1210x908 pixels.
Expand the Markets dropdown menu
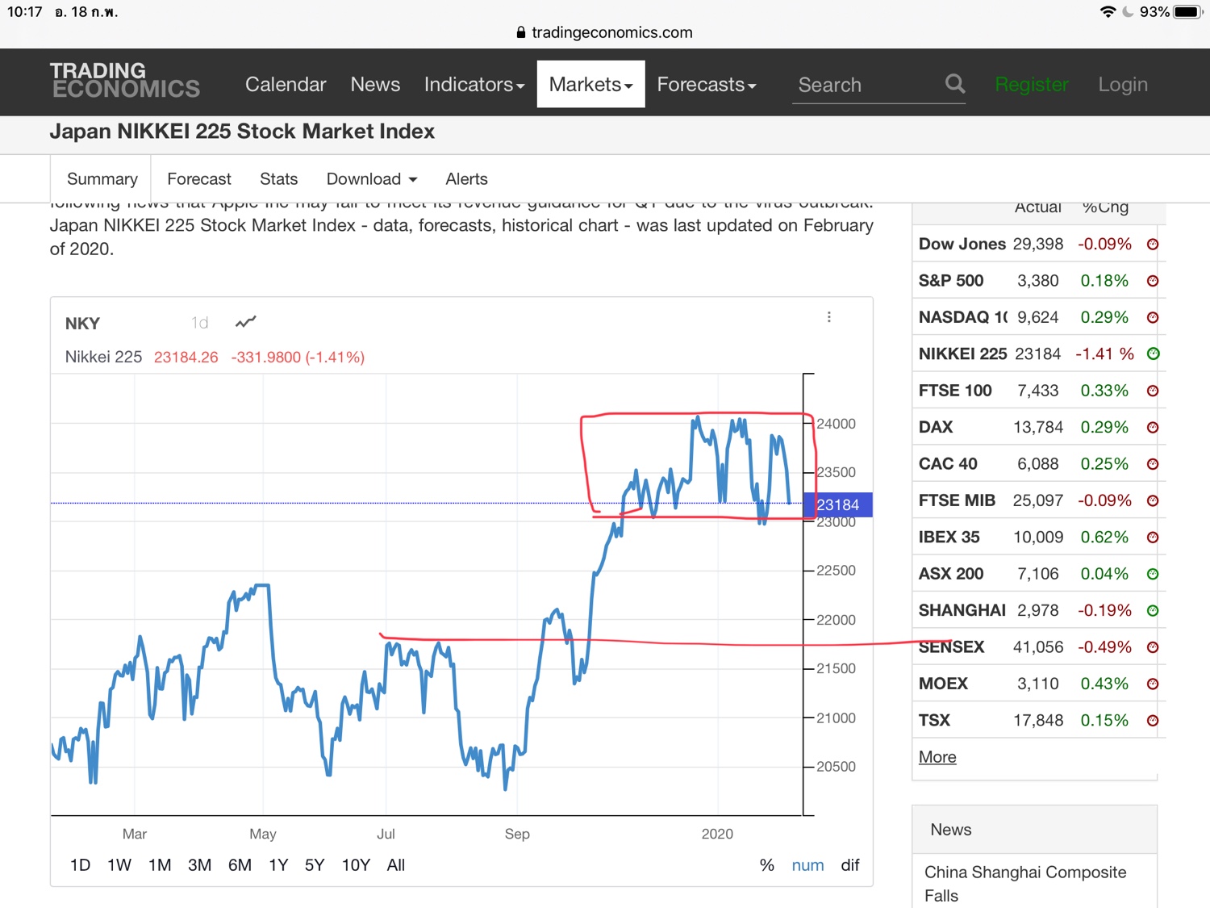tap(590, 85)
